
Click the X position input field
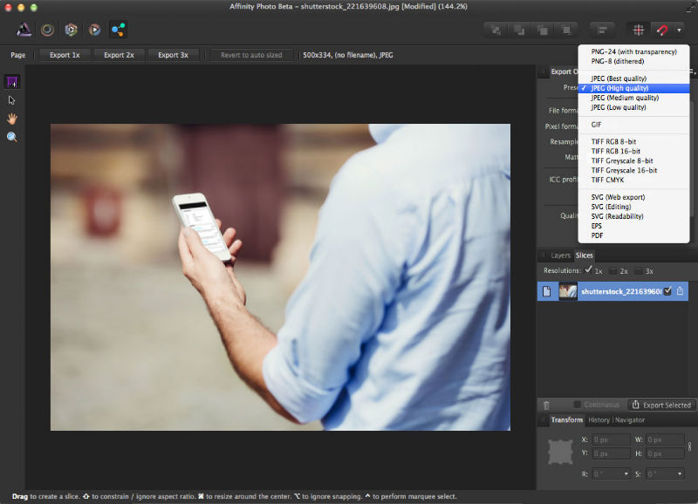coord(611,440)
